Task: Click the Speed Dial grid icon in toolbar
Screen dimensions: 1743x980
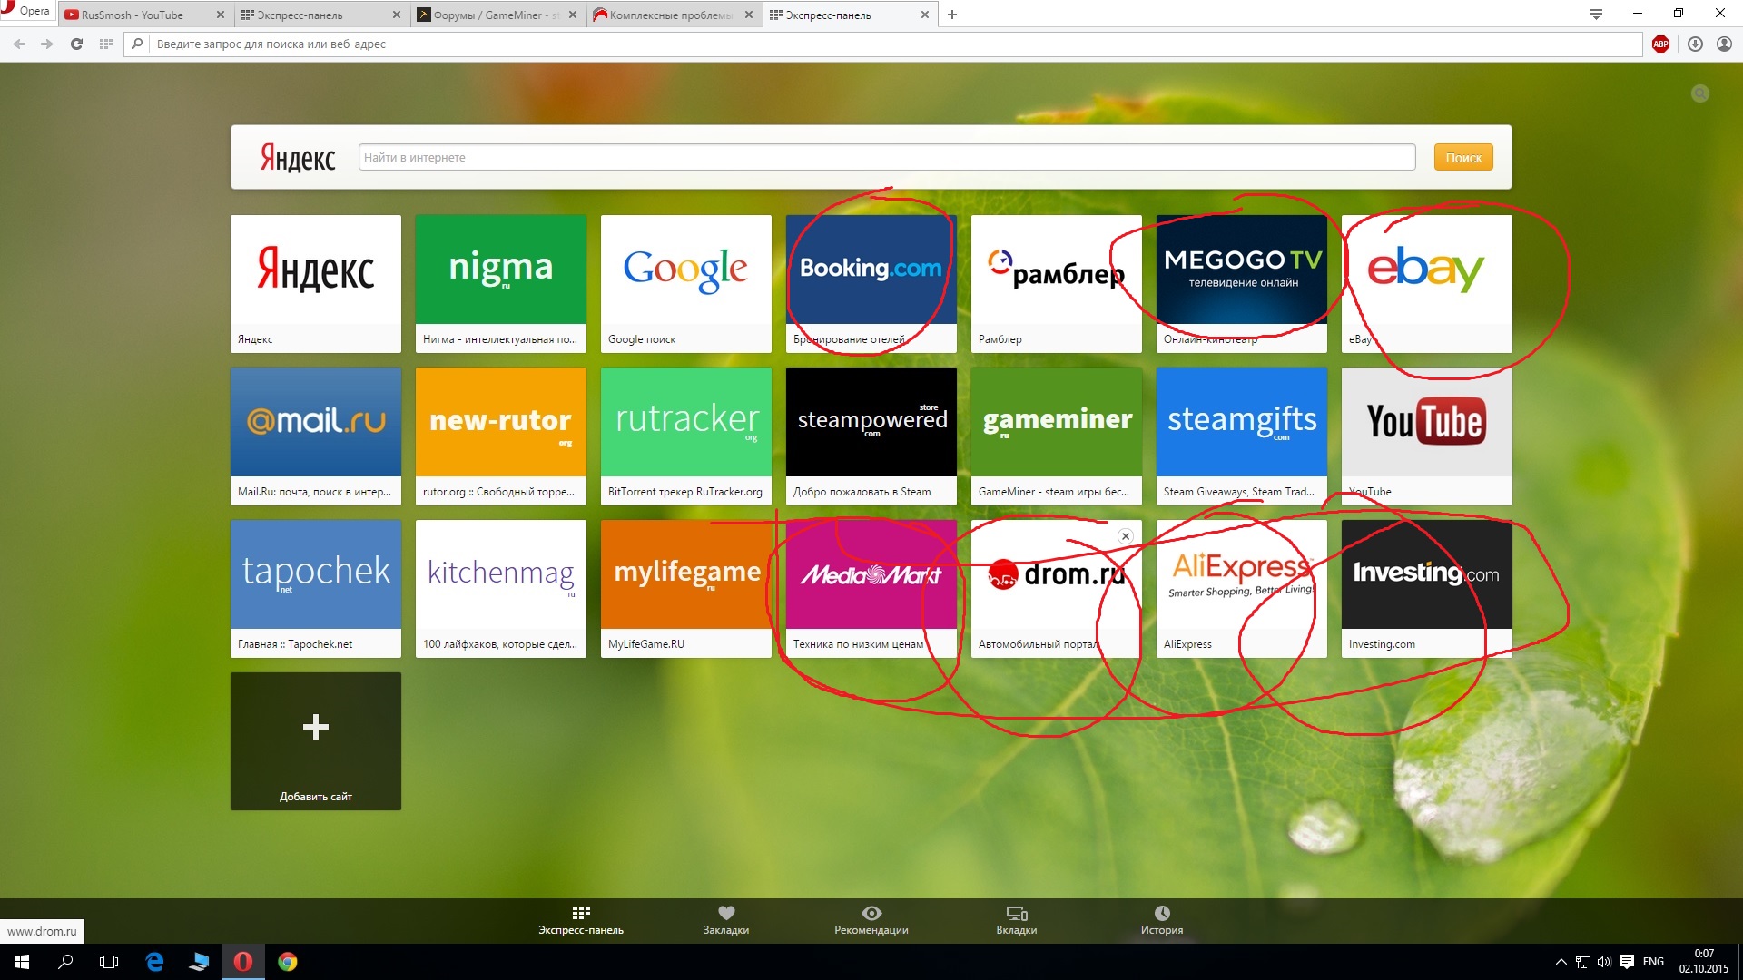Action: point(106,44)
